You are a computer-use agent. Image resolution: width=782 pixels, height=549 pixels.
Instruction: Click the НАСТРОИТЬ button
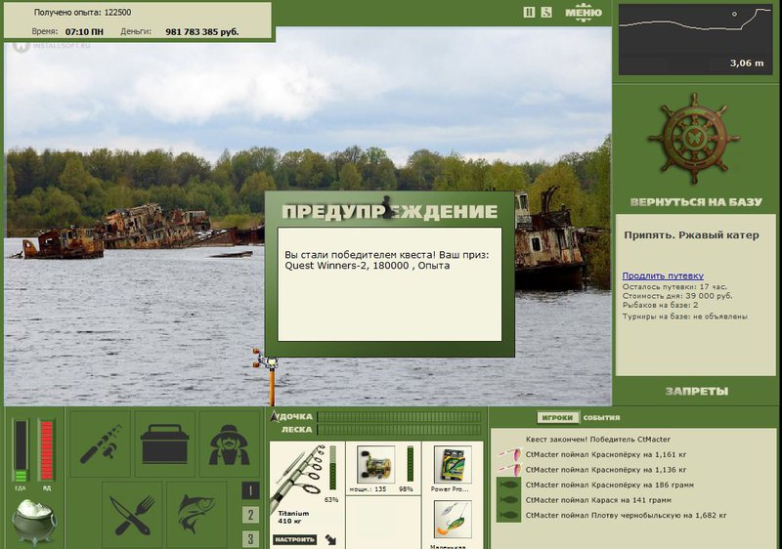295,539
